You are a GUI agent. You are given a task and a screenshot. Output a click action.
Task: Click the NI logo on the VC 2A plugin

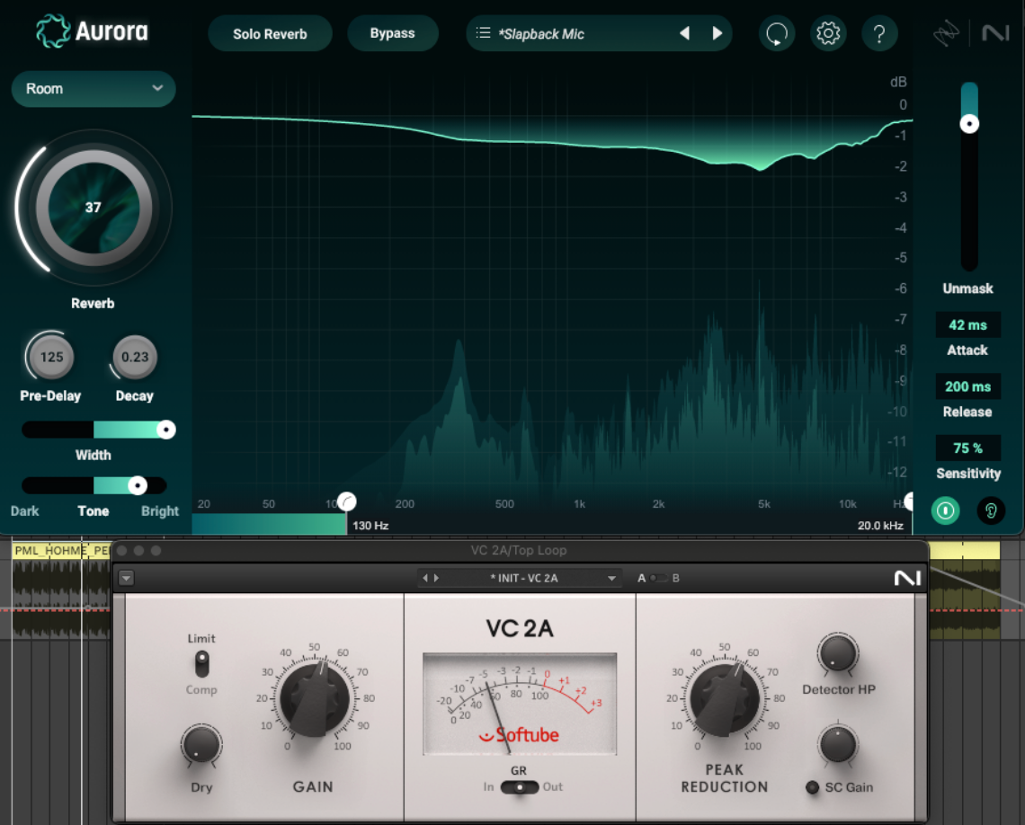click(x=906, y=578)
